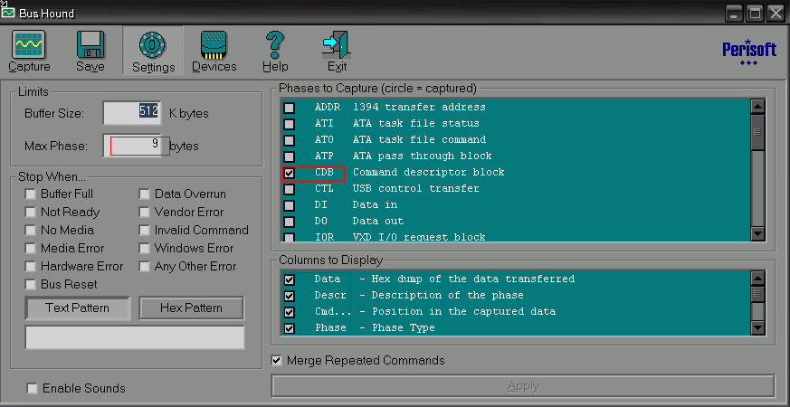Enable the ATO task file command phase

[x=289, y=140]
